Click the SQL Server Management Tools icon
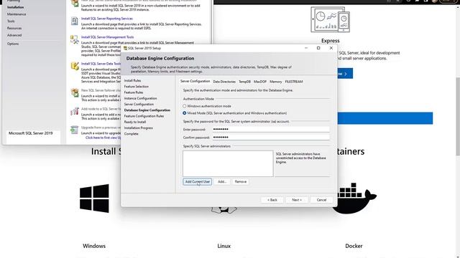 (x=75, y=39)
